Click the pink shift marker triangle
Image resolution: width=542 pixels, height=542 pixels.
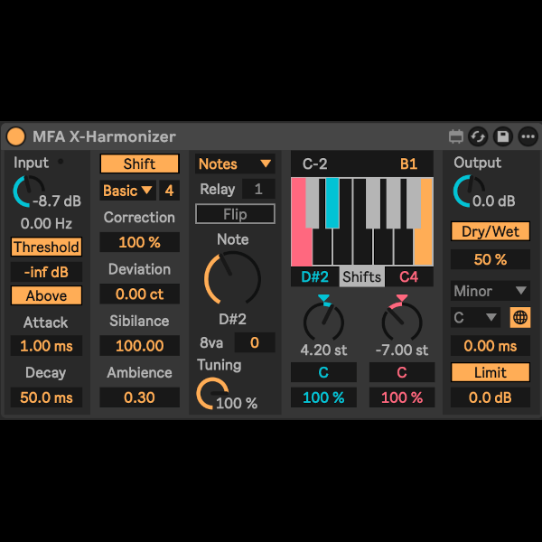click(x=401, y=299)
